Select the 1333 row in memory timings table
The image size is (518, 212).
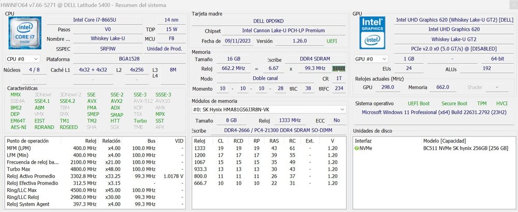point(269,148)
